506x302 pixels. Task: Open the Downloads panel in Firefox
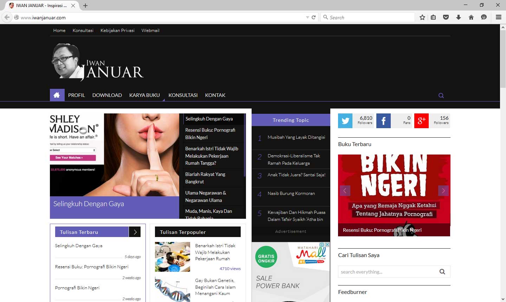point(459,17)
